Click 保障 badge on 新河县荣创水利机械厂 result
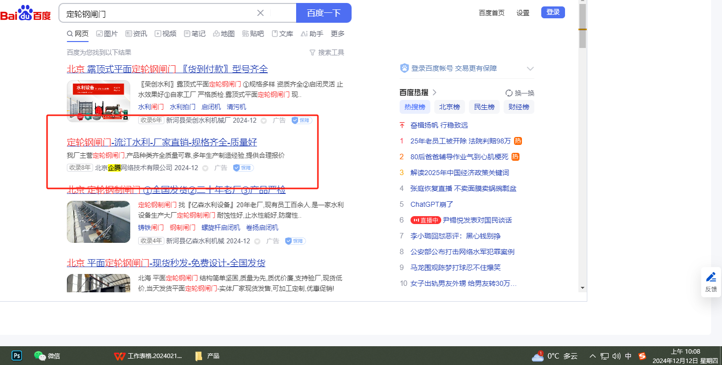Screen dimensions: 722x365 (302, 120)
